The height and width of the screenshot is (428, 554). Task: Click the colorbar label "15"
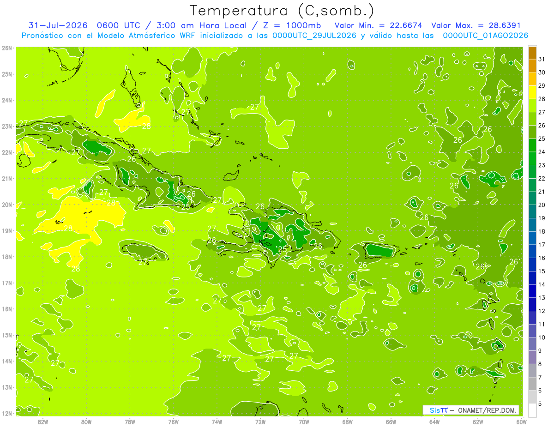point(542,271)
